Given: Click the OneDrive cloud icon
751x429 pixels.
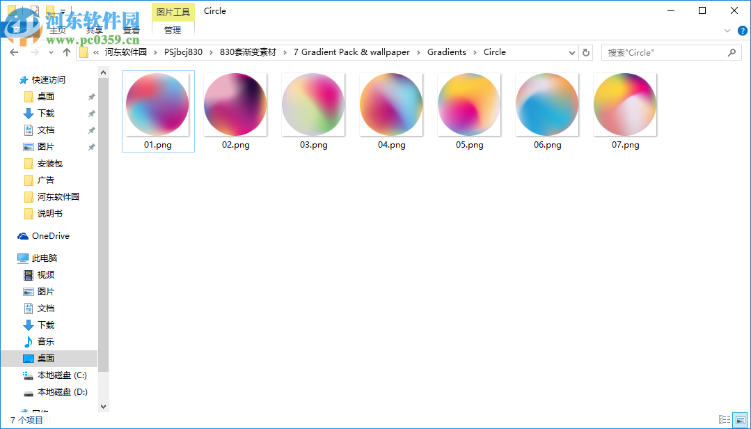Looking at the screenshot, I should pos(22,236).
